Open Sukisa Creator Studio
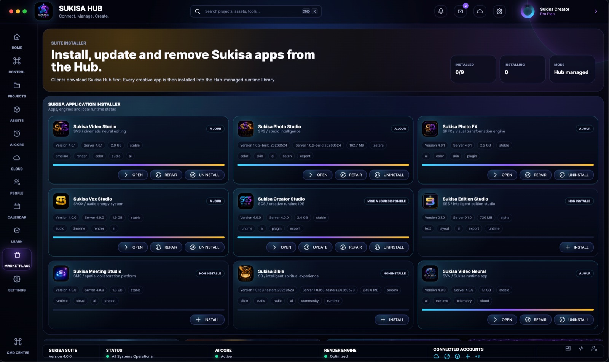The height and width of the screenshot is (362, 609). (281, 247)
